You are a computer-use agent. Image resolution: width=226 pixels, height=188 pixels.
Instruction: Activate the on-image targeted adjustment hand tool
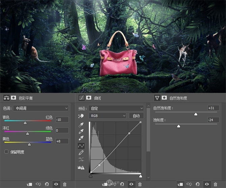[81, 116]
